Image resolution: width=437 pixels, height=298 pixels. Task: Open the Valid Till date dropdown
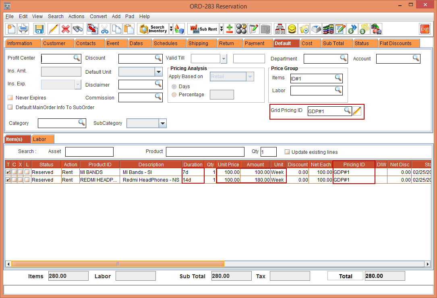[224, 58]
